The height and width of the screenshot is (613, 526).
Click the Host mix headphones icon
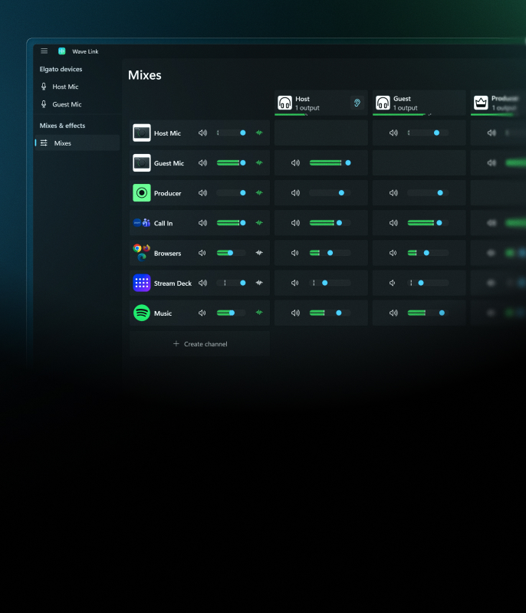click(284, 103)
